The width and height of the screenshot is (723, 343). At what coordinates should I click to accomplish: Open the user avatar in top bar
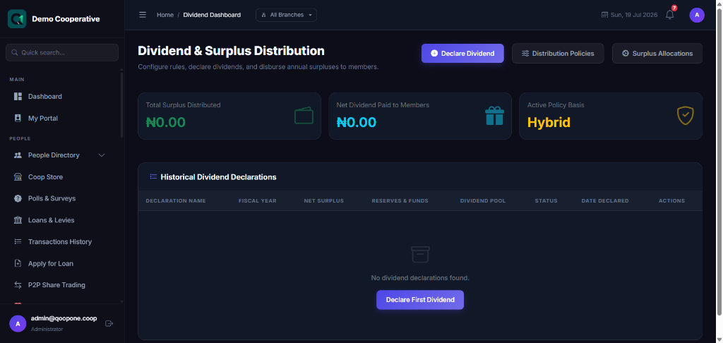point(697,15)
